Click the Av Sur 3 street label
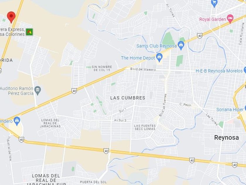Image resolution: width=246 pixels, height=185 pixels. [x=120, y=120]
